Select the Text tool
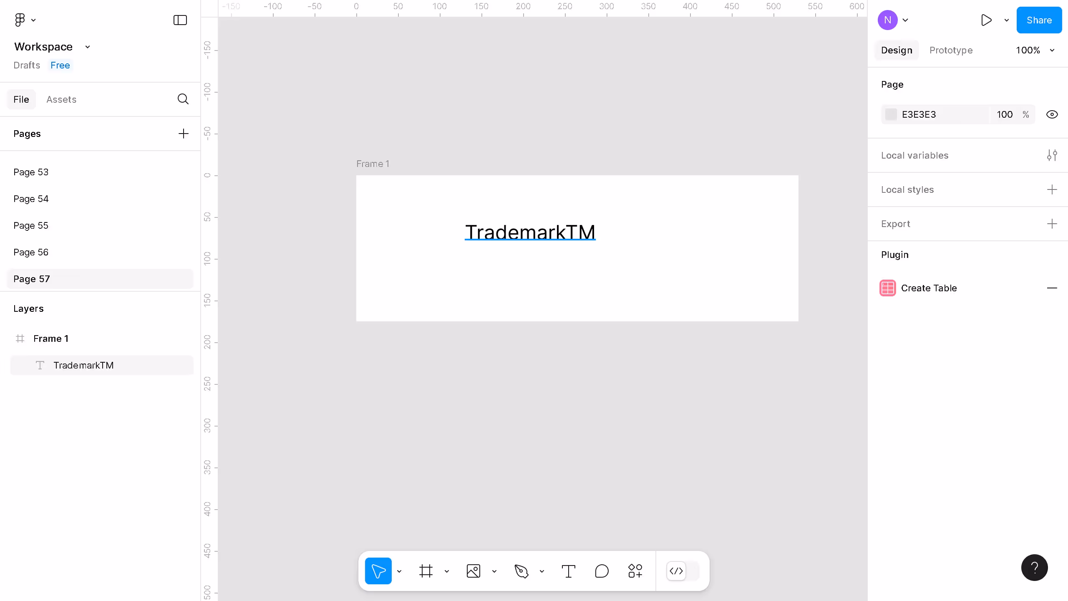 coord(569,571)
